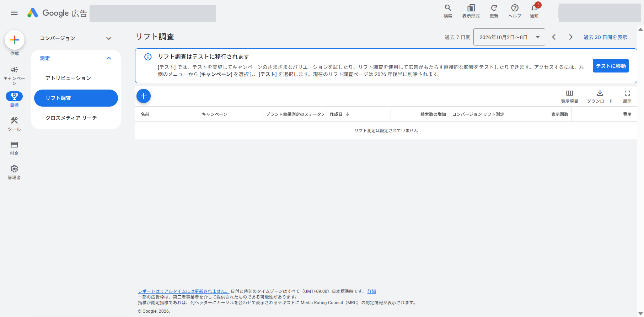Screen dimensions: 644x317
Task: Select the 目標 goals trophy icon
Action: 14,96
